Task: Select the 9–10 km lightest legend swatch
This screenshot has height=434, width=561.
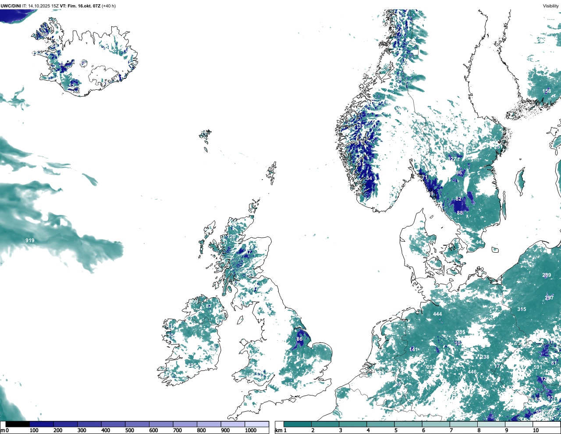Action: point(519,424)
